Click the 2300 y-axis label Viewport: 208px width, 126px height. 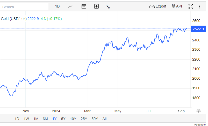196,50
